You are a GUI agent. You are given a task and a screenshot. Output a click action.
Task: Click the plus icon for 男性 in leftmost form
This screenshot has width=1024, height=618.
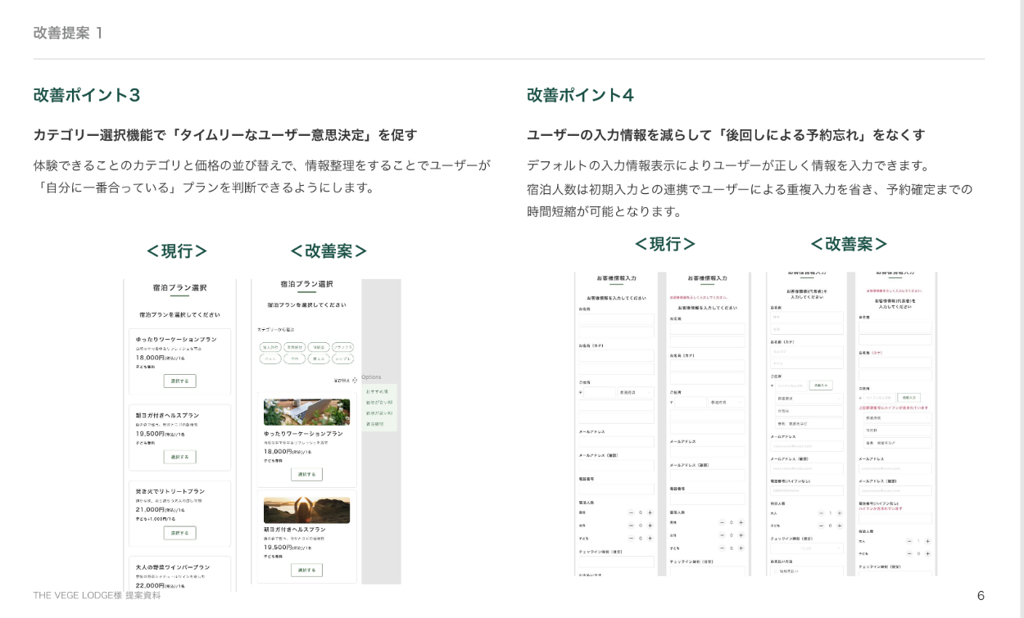coord(650,512)
